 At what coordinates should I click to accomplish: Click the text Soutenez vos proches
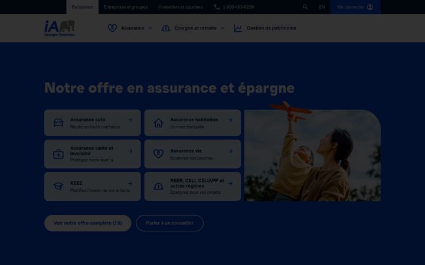tap(192, 158)
